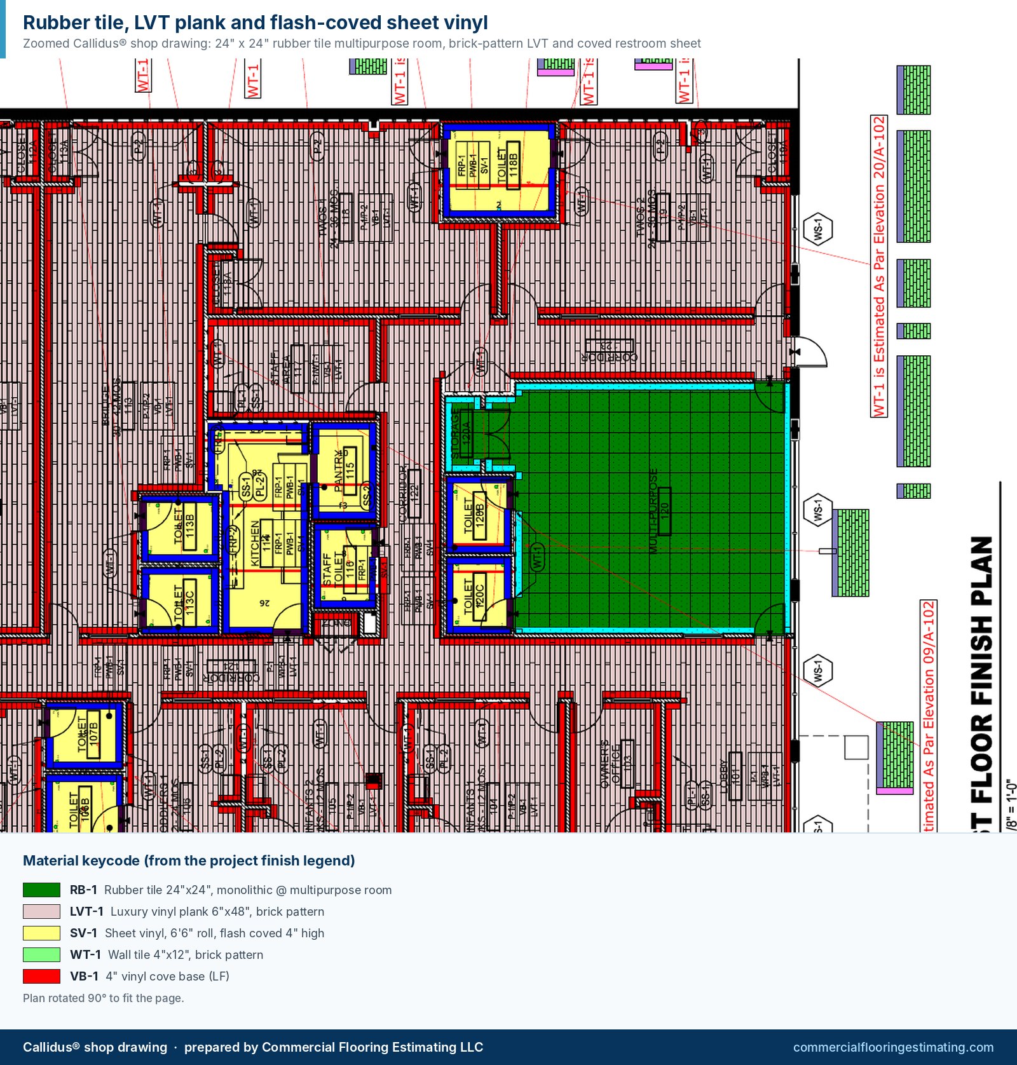Click the MULTI-PURPOSE 120 room label

click(x=659, y=512)
